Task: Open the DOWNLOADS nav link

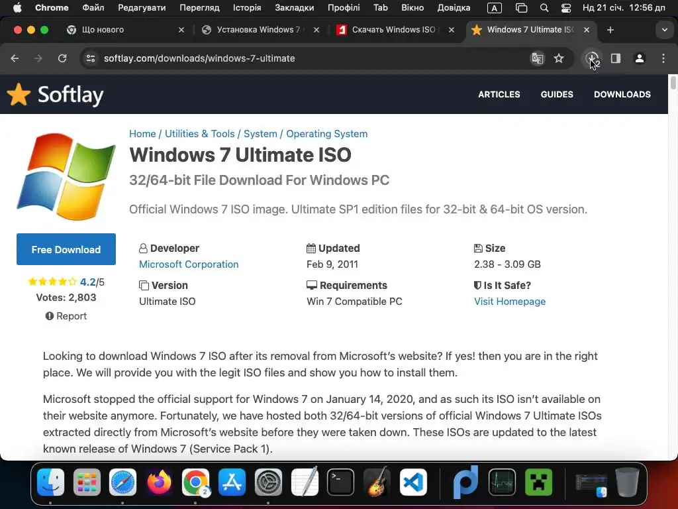Action: 622,94
